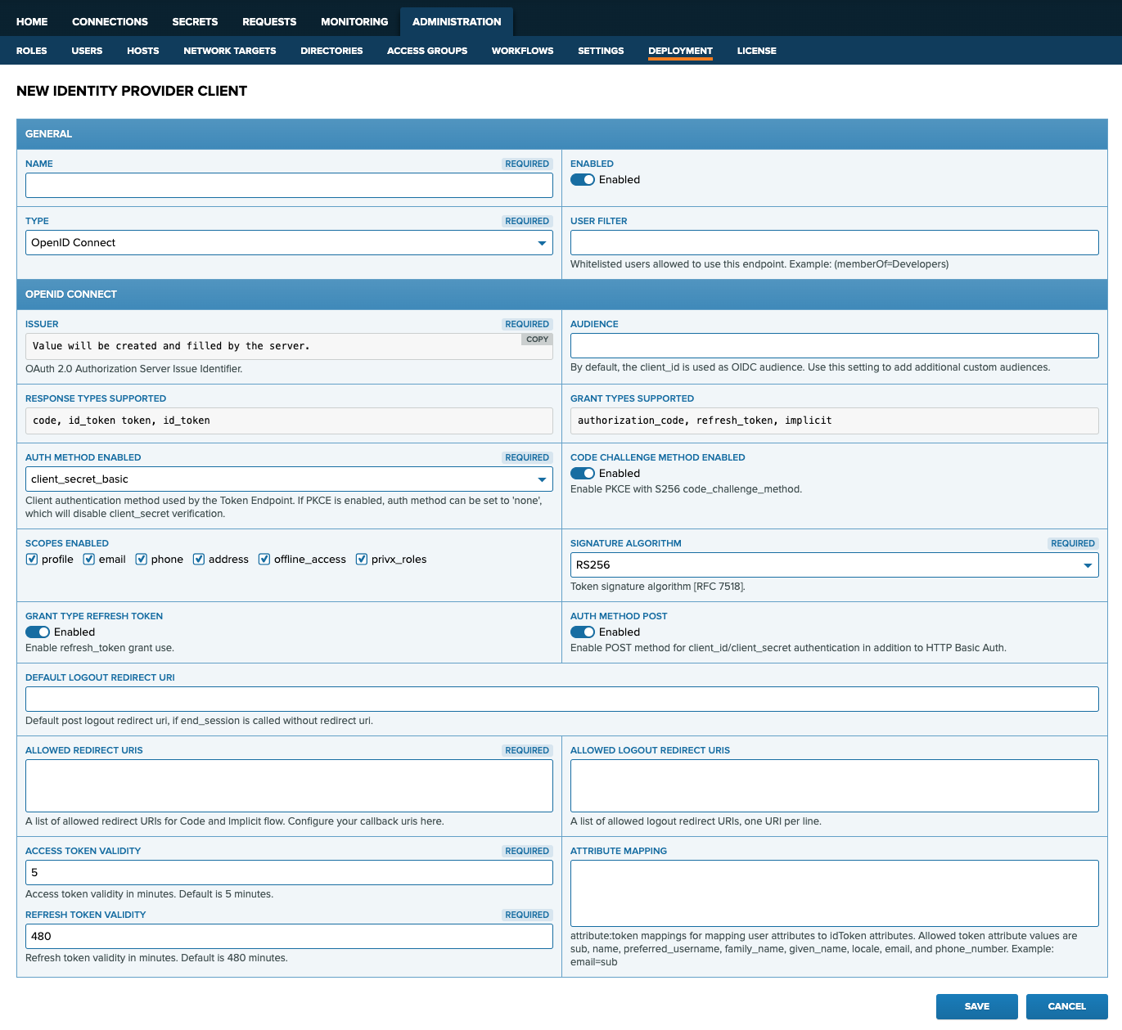Viewport: 1122px width, 1030px height.
Task: Turn off Grant Type Refresh Token
Action: coord(38,632)
